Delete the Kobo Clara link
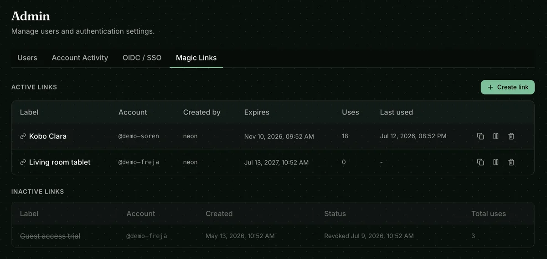The width and height of the screenshot is (547, 259). click(511, 136)
